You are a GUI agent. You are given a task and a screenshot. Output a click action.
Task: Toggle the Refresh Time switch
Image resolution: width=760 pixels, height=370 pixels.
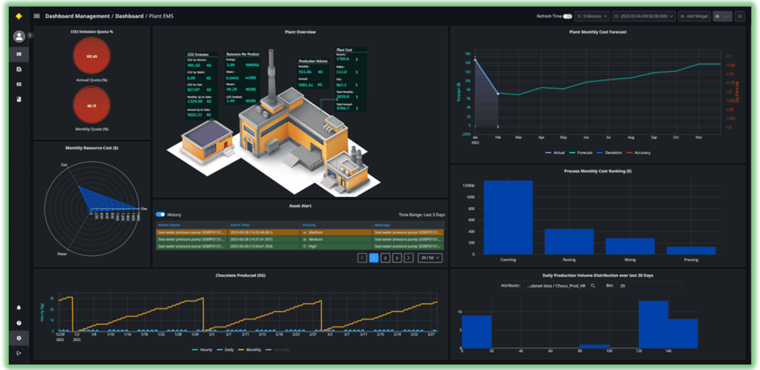[x=568, y=16]
